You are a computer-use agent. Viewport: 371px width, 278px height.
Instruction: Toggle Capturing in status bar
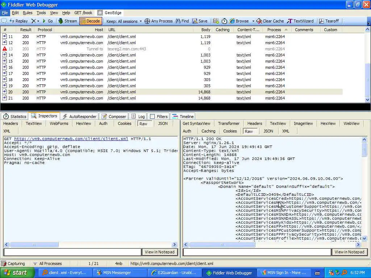pyautogui.click(x=13, y=264)
